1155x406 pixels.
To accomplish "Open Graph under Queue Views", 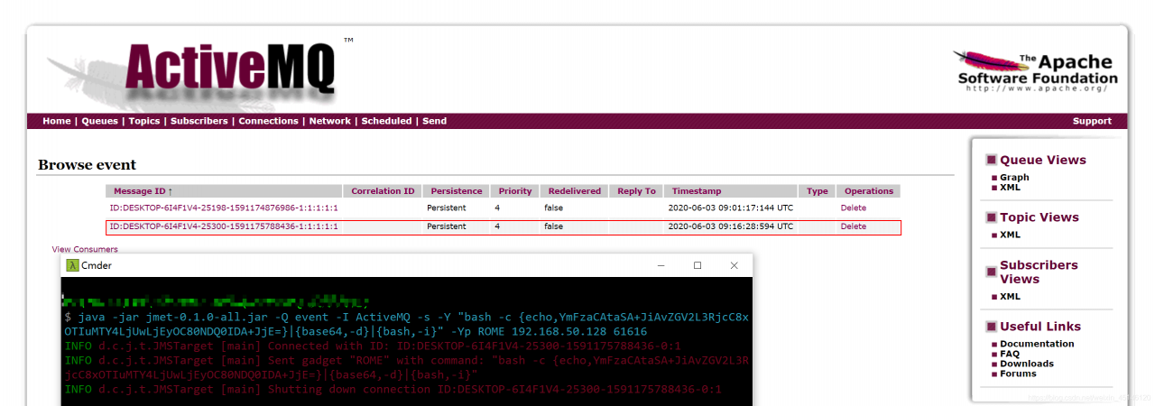I will (x=1014, y=178).
